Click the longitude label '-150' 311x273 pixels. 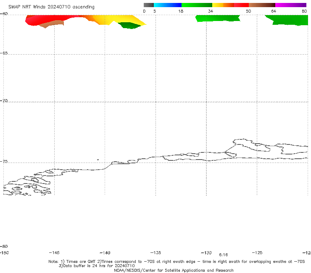click(x=4, y=253)
